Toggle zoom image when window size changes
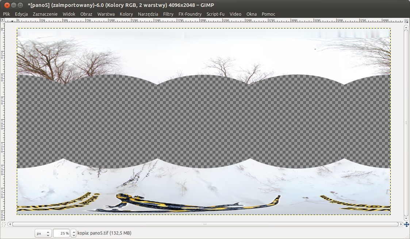Image resolution: width=410 pixels, height=239 pixels. (406, 21)
